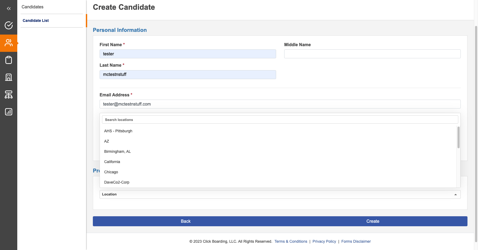The image size is (478, 250).
Task: Open the company building icon
Action: pos(9,77)
